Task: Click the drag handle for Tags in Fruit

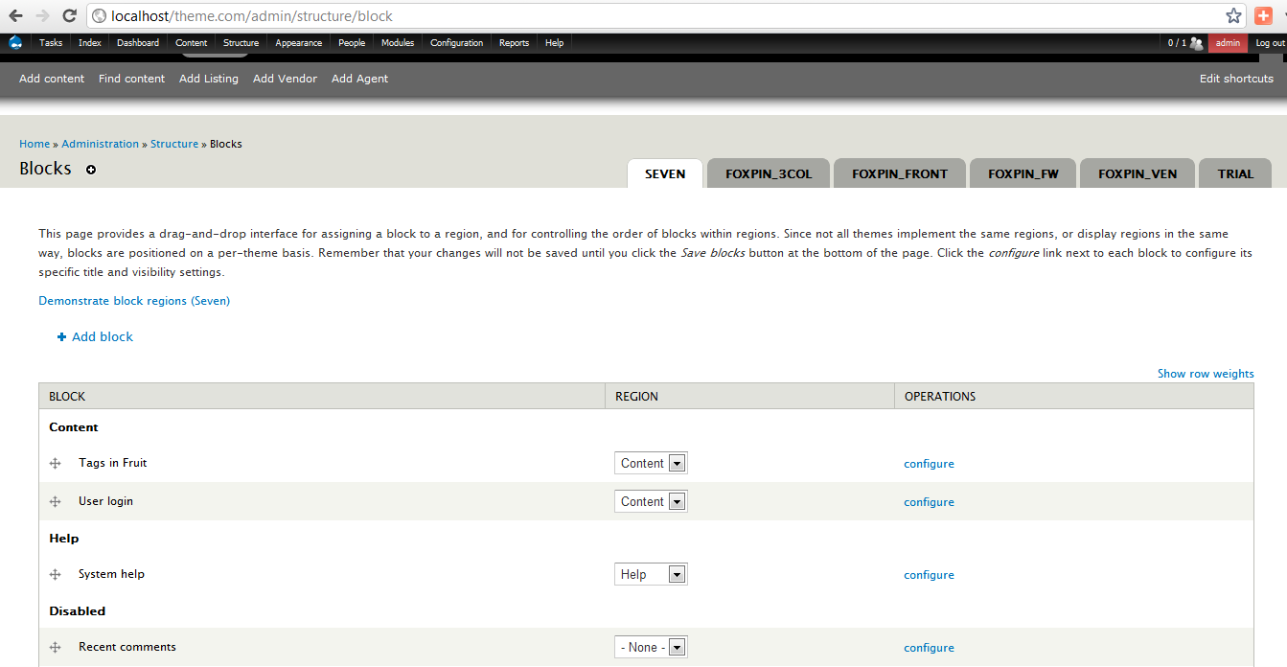Action: [x=56, y=464]
